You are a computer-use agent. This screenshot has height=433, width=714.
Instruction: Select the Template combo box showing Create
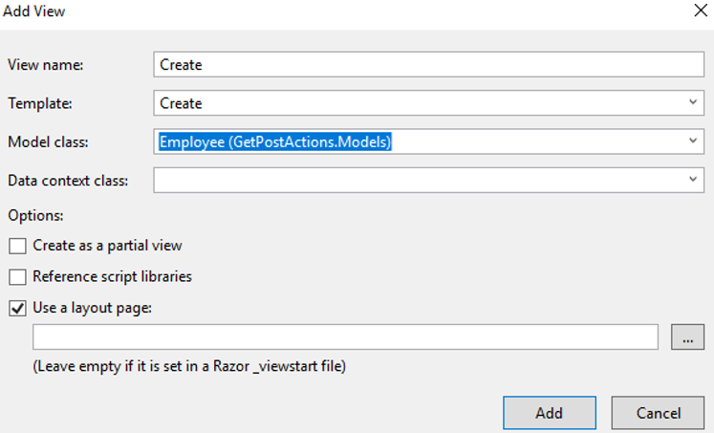pyautogui.click(x=428, y=102)
